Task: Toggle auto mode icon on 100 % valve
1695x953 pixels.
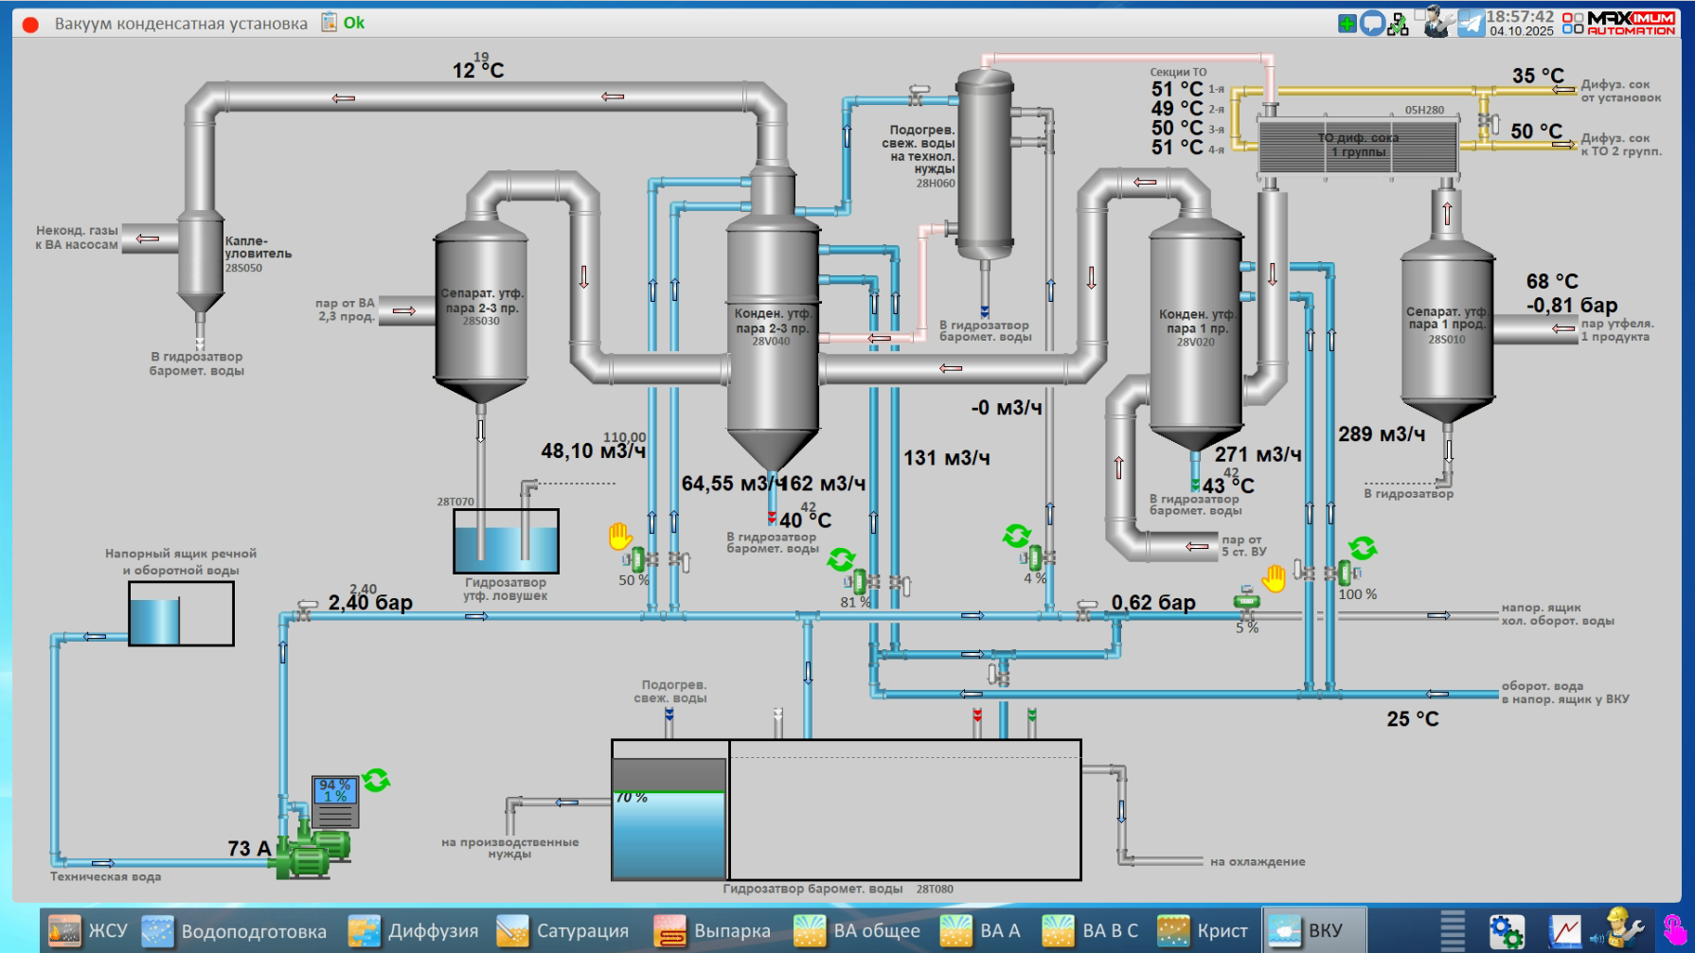Action: (x=1363, y=548)
